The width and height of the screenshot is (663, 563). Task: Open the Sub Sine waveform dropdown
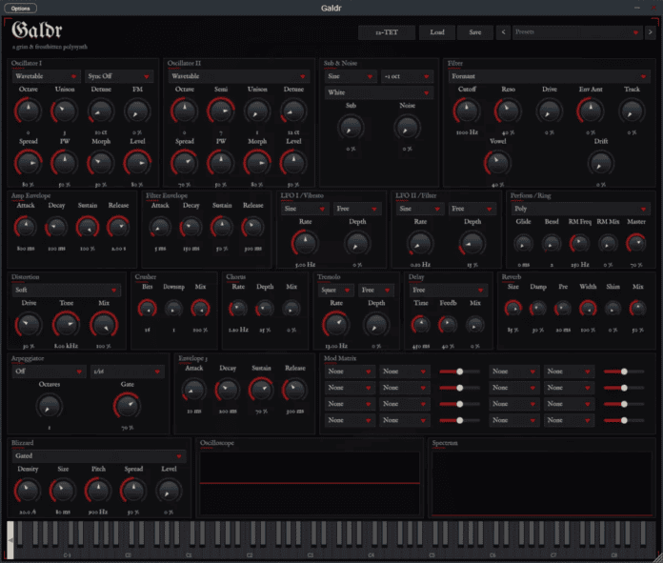tap(351, 76)
